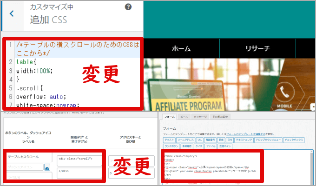Viewport: 316px width, 186px height.
Task: Click the ファイル tag button
Action: coord(211,146)
